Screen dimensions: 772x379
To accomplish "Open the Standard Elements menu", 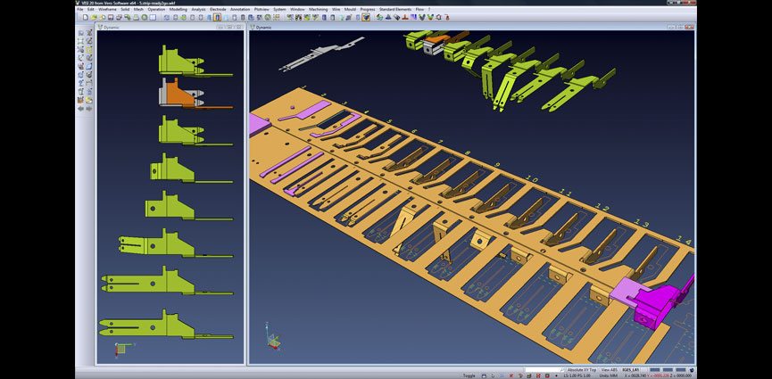I will 395,9.
